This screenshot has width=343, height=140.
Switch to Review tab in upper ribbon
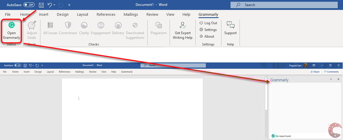coord(152,14)
